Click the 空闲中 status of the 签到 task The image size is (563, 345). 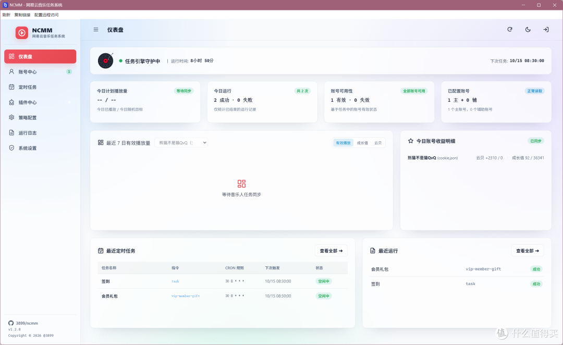point(324,281)
